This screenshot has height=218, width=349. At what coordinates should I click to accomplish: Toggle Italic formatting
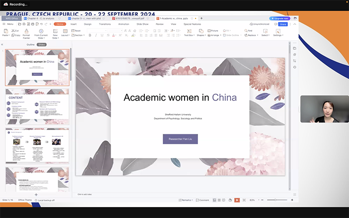coord(96,35)
